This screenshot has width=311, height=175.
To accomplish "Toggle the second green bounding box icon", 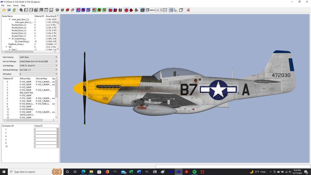I will (99, 10).
